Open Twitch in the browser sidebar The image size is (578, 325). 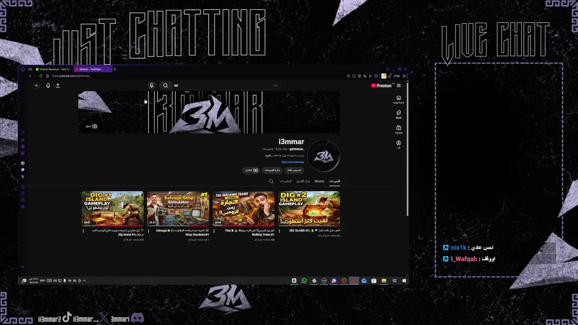[23, 170]
